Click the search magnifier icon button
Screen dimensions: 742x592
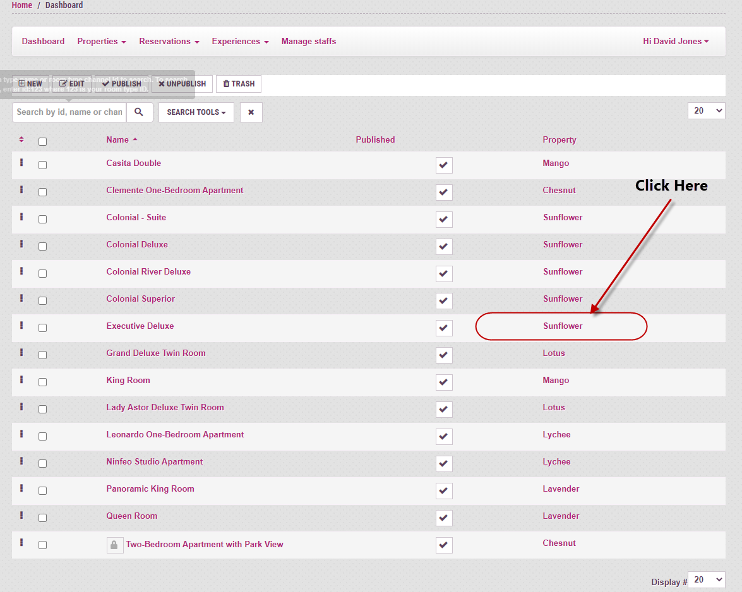point(140,112)
